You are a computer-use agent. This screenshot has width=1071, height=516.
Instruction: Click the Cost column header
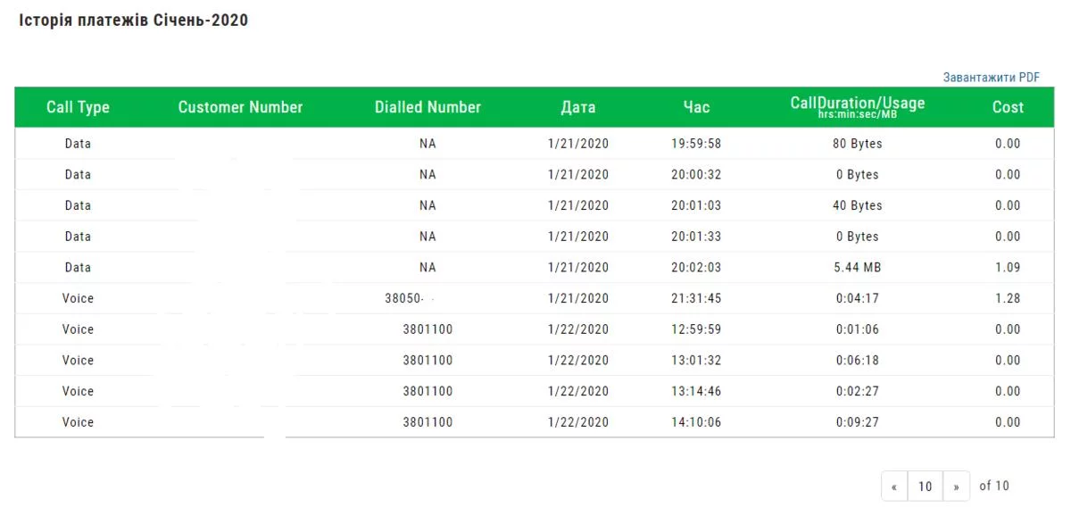pyautogui.click(x=1008, y=107)
